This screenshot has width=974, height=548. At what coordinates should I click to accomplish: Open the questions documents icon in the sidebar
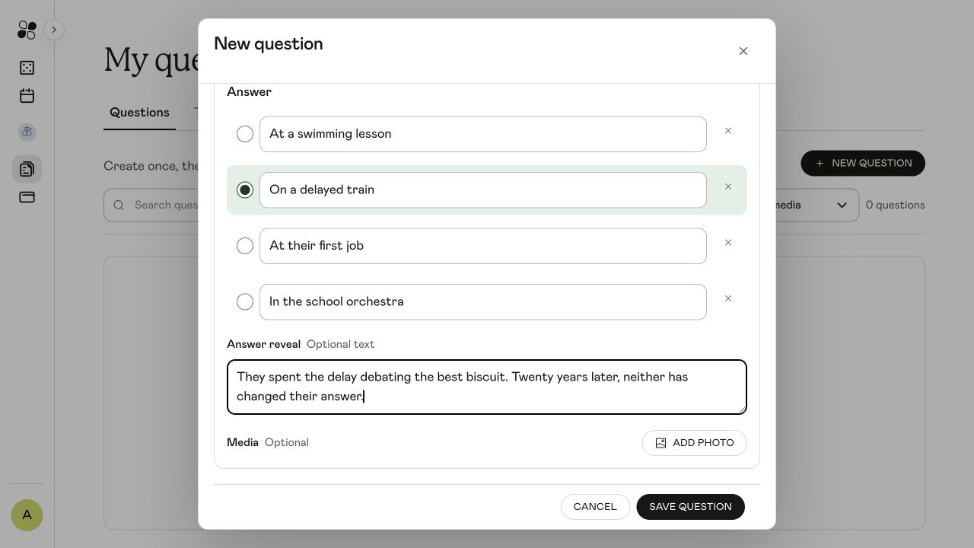pos(27,169)
